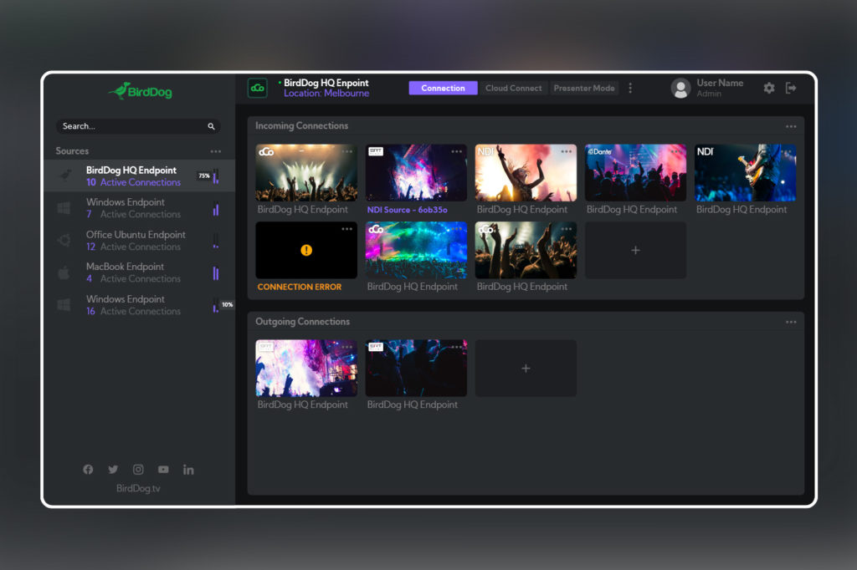The height and width of the screenshot is (570, 857).
Task: Click the Outgoing Connections heading
Action: [302, 322]
